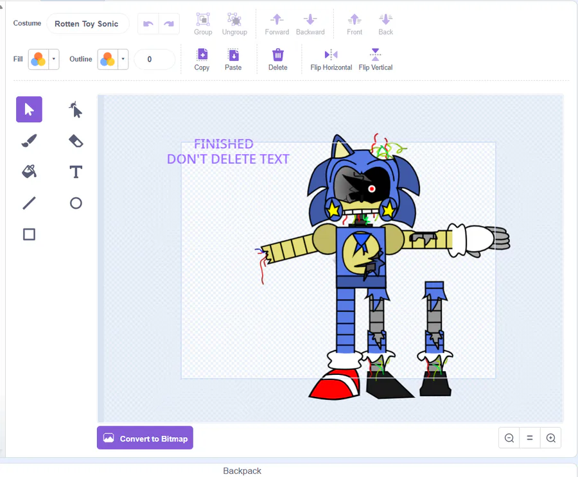Click the Sonic character's red eye
578x477 pixels.
pos(372,189)
